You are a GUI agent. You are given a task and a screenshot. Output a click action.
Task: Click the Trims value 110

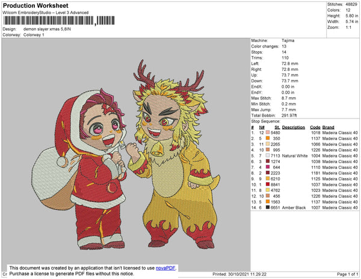click(x=285, y=58)
